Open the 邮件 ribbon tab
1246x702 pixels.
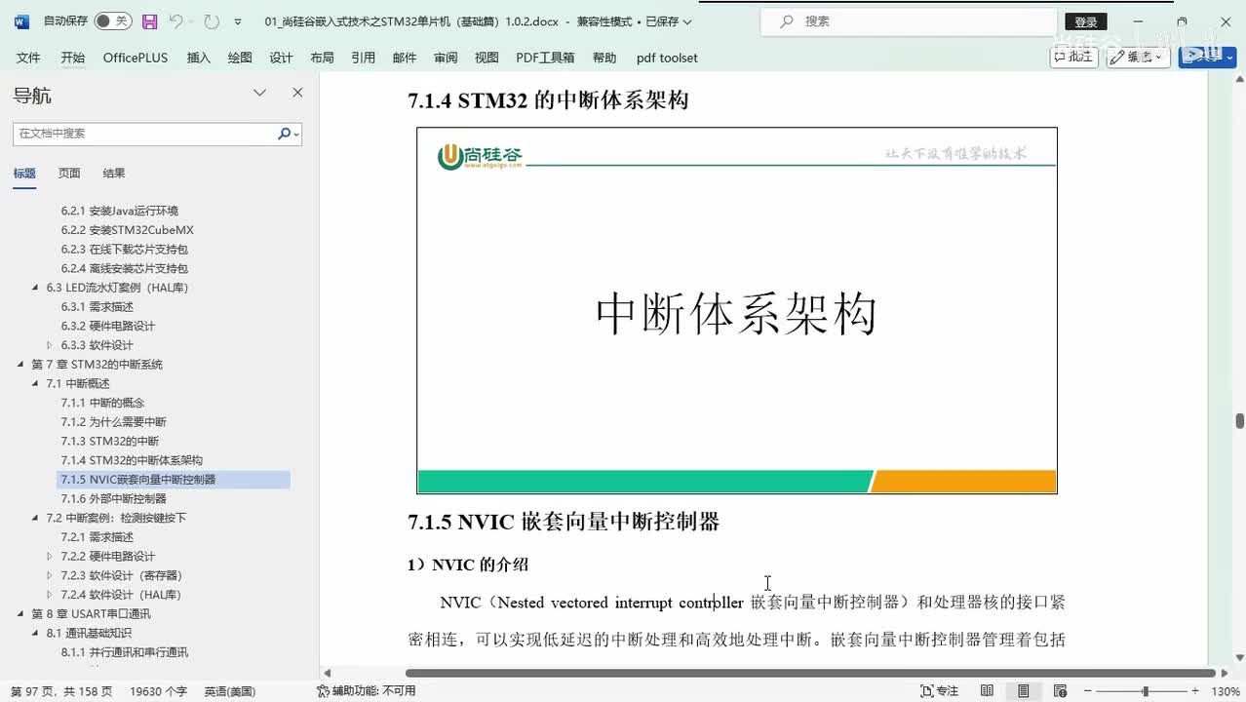(404, 58)
